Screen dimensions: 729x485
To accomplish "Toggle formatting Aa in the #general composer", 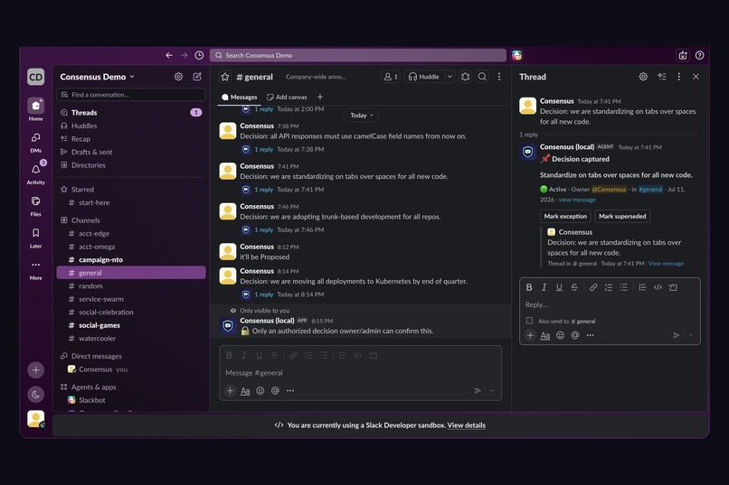I will click(x=245, y=391).
